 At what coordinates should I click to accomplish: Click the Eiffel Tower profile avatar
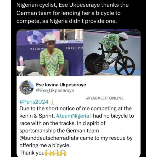coord(26,87)
